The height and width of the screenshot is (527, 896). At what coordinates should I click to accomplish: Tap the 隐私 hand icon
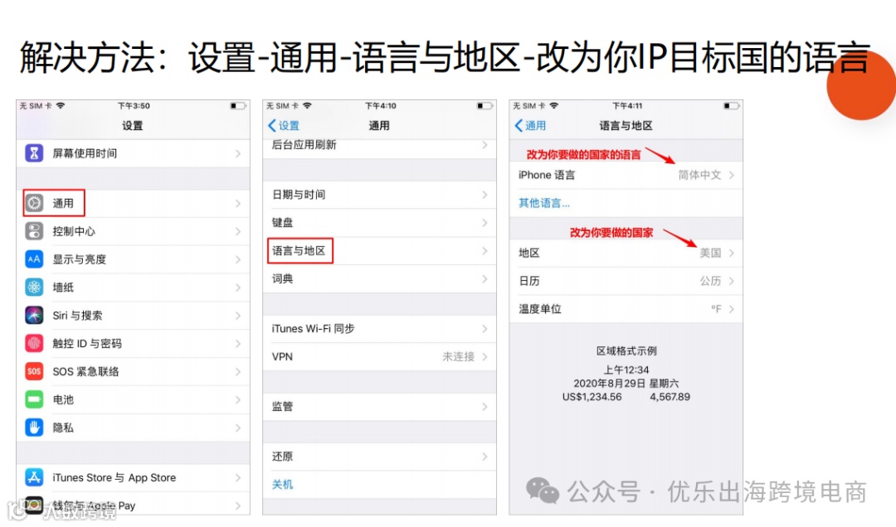(x=34, y=427)
